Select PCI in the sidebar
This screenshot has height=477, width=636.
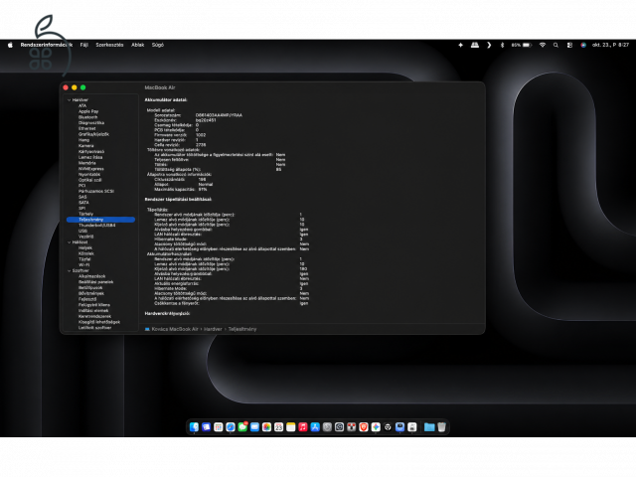click(x=81, y=186)
